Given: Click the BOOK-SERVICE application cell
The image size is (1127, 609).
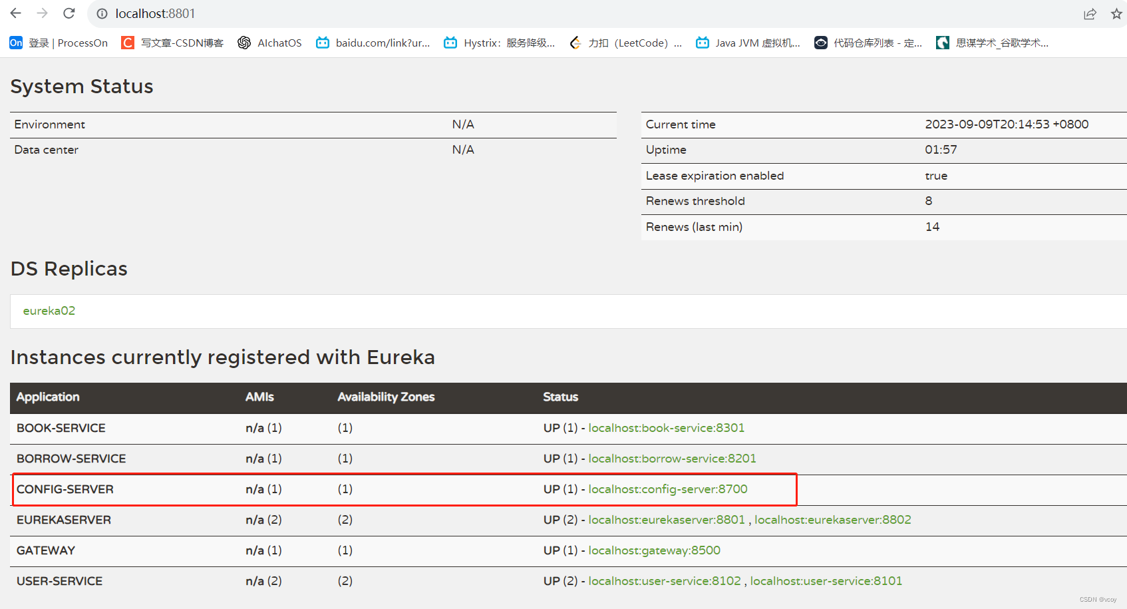Looking at the screenshot, I should pos(61,428).
